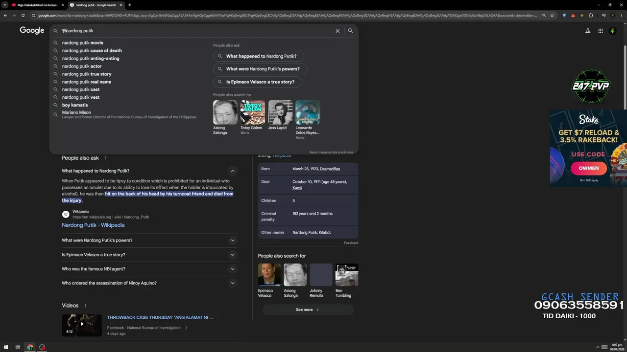Open the tab search dropdown arrow
This screenshot has height=352, width=627.
pos(4,5)
